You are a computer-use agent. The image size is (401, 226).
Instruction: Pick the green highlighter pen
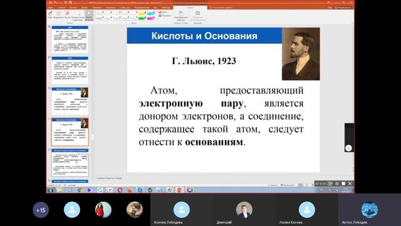(x=142, y=18)
